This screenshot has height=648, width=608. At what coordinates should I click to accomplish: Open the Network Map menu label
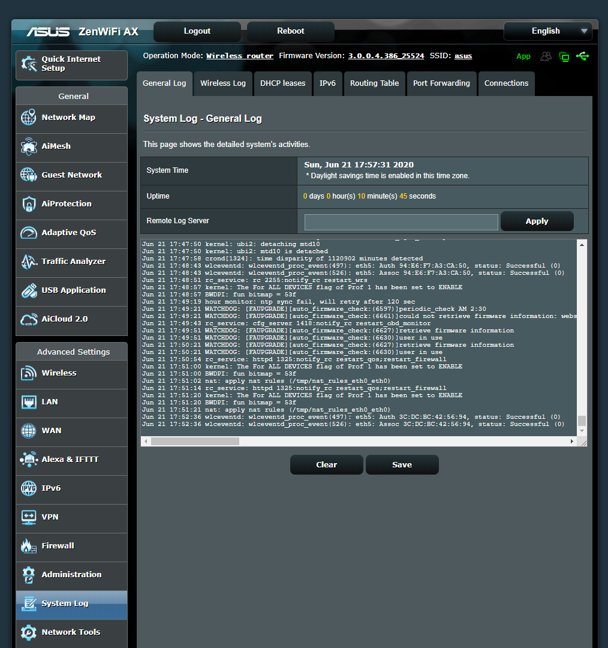coord(68,118)
